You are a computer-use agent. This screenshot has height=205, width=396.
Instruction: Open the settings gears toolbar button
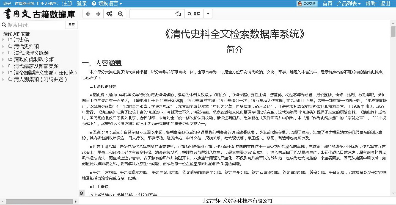[109, 14]
